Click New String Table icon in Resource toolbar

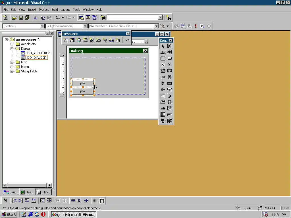[x=111, y=40]
